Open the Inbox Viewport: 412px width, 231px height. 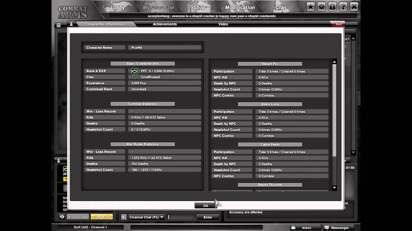pos(305,228)
